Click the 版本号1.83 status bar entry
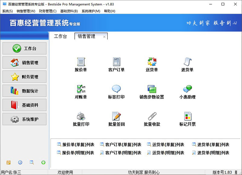Screen dimensions: 242x175 pos(222,172)
